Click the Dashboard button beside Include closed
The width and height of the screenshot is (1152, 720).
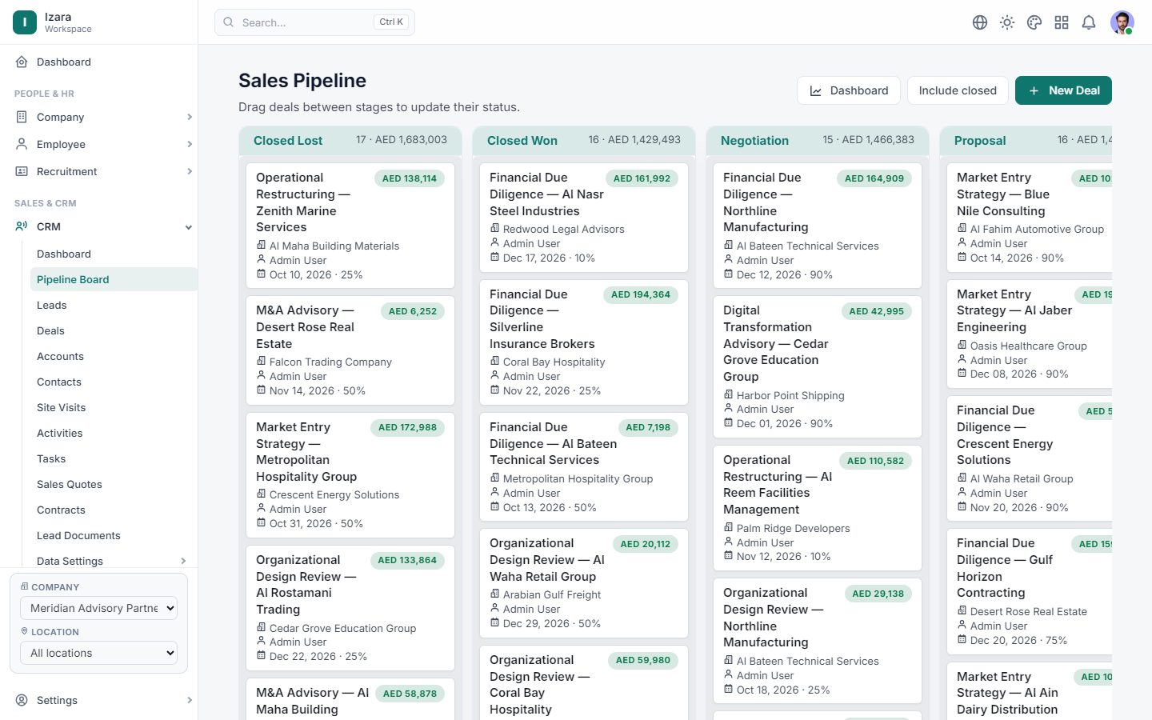pos(849,90)
